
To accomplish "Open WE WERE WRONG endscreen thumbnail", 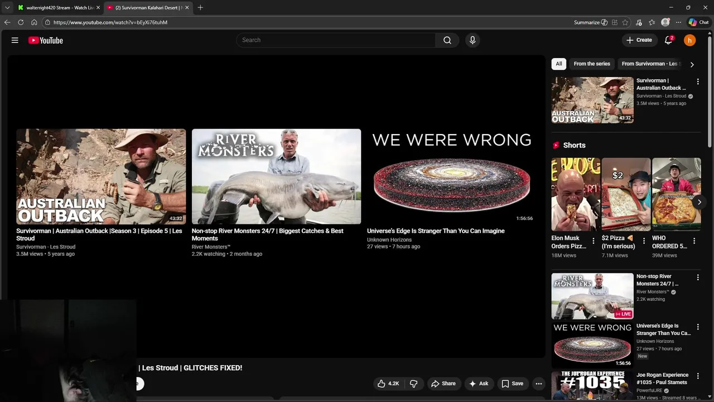I will click(452, 176).
